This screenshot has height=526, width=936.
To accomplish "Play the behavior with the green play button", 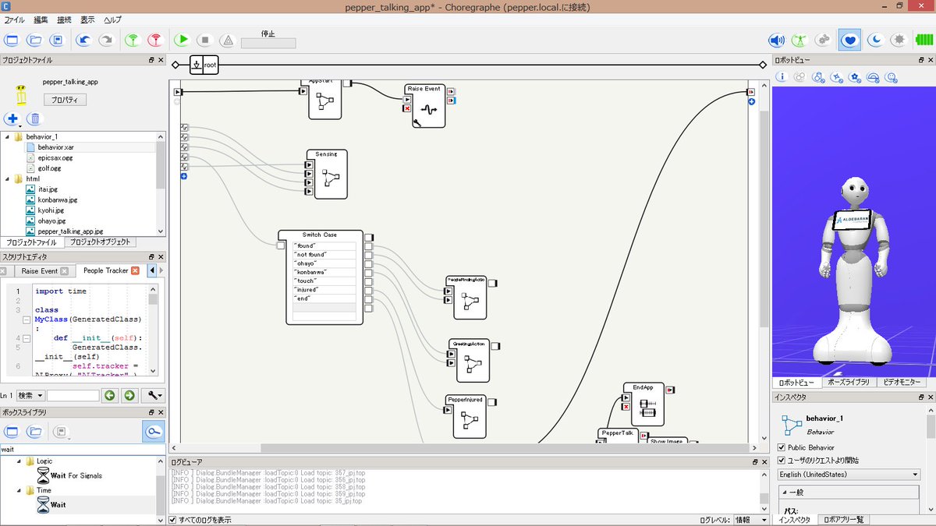I will click(182, 40).
